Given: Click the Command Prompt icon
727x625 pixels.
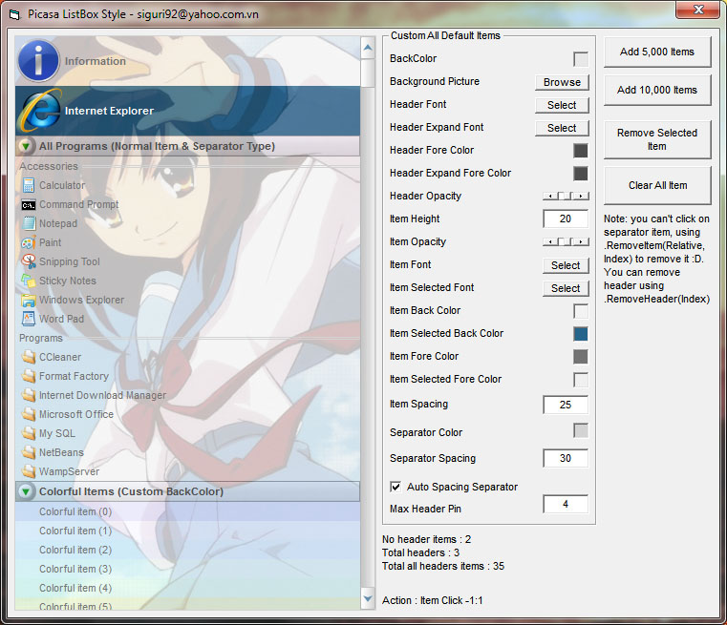Looking at the screenshot, I should pos(29,204).
